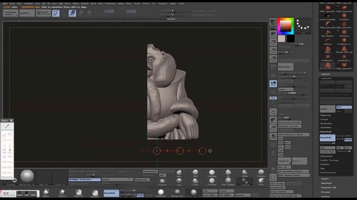Open the stroke type dots selector
This screenshot has height=200, width=357.
303,26
